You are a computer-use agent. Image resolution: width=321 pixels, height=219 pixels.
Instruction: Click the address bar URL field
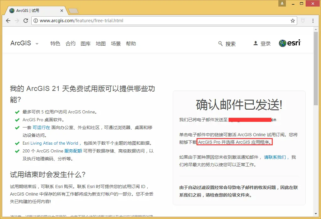[164, 21]
